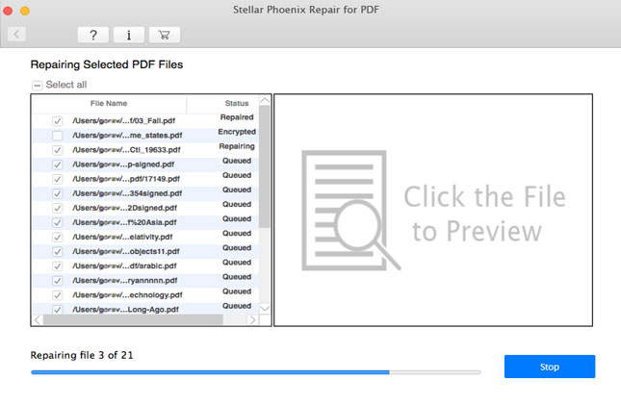The width and height of the screenshot is (621, 405).
Task: Click the Queued status of p-signed.pdf
Action: 237,161
